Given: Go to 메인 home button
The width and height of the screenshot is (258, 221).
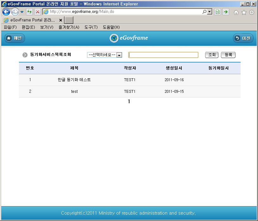Looking at the screenshot, I should click(15, 38).
